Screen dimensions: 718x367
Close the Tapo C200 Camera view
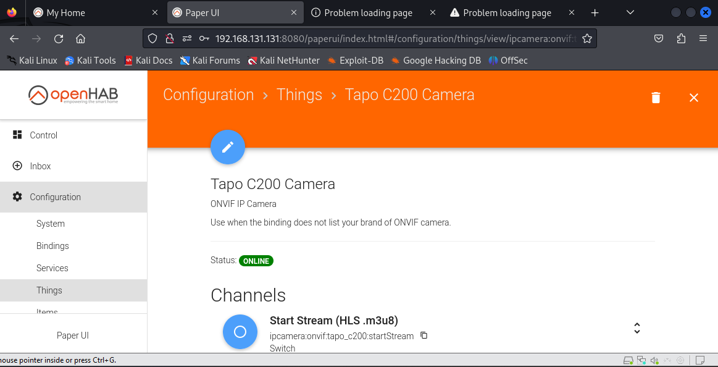click(694, 98)
